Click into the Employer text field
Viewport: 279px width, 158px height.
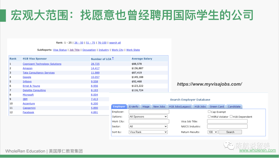[x=149, y=112]
